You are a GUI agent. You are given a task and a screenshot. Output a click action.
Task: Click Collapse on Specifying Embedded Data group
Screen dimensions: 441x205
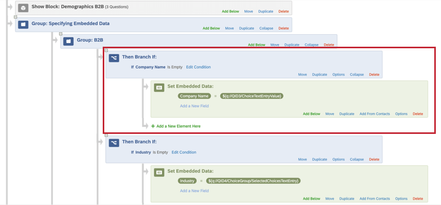pos(266,29)
